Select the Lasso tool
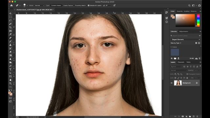This screenshot has width=210, height=118. (x=10, y=20)
